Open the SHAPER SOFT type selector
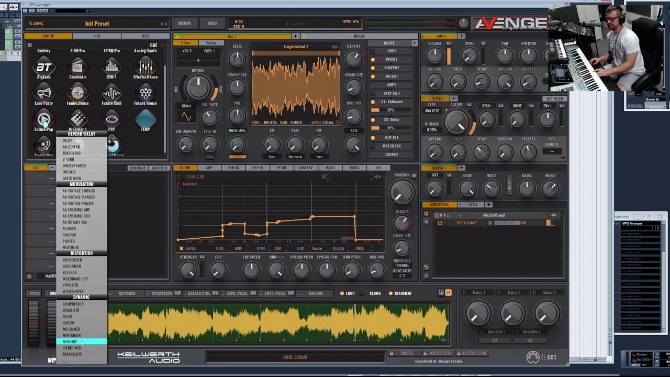This screenshot has width=670, height=377. pyautogui.click(x=434, y=175)
